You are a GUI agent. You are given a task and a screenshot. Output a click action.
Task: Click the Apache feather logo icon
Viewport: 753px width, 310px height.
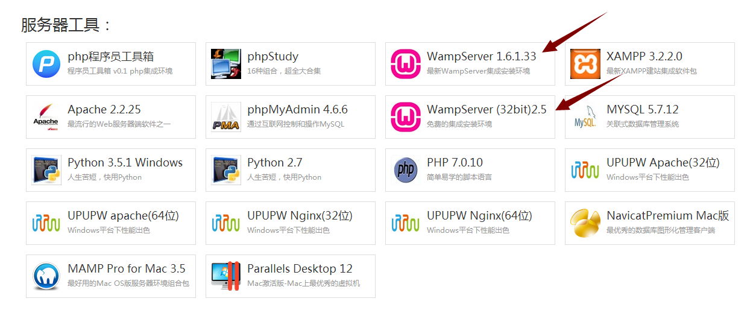pos(46,116)
